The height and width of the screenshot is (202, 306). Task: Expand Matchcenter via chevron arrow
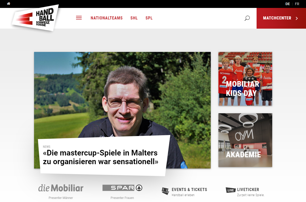coord(297,18)
